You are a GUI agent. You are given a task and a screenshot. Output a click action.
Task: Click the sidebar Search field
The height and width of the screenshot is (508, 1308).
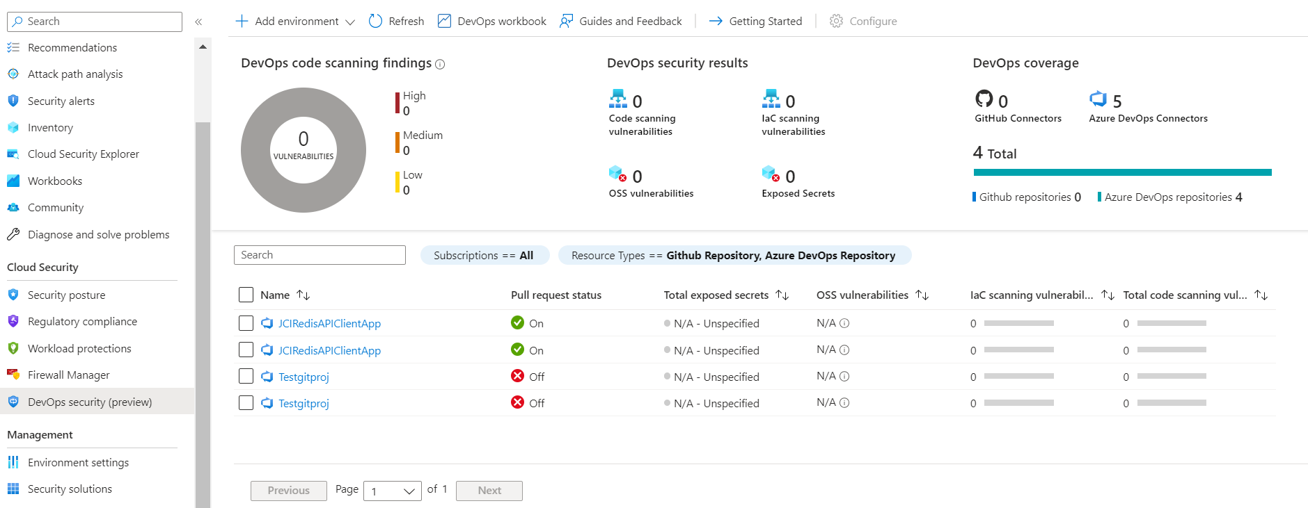tap(95, 22)
